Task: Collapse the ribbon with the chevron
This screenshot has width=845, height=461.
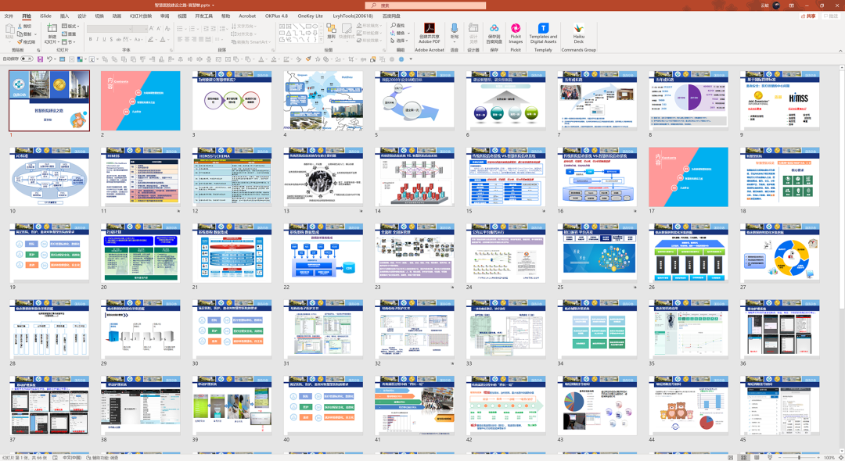Action: click(840, 50)
